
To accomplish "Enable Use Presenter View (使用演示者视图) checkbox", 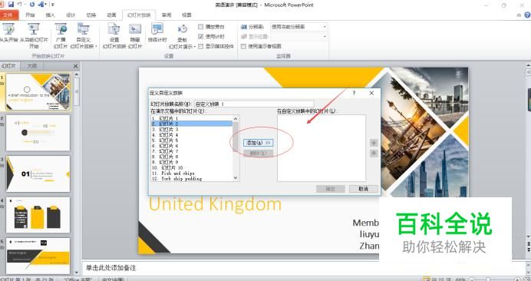I will [x=243, y=46].
